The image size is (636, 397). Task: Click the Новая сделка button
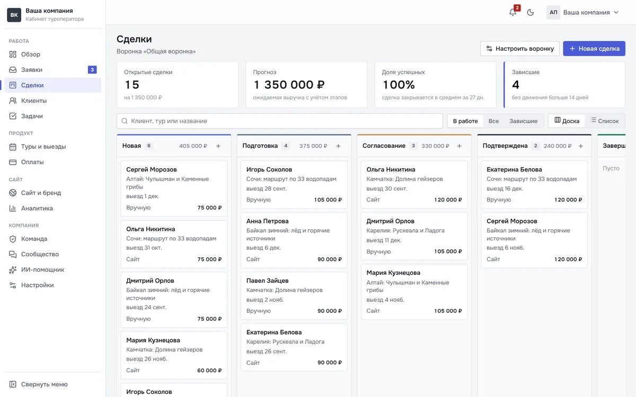(x=594, y=49)
